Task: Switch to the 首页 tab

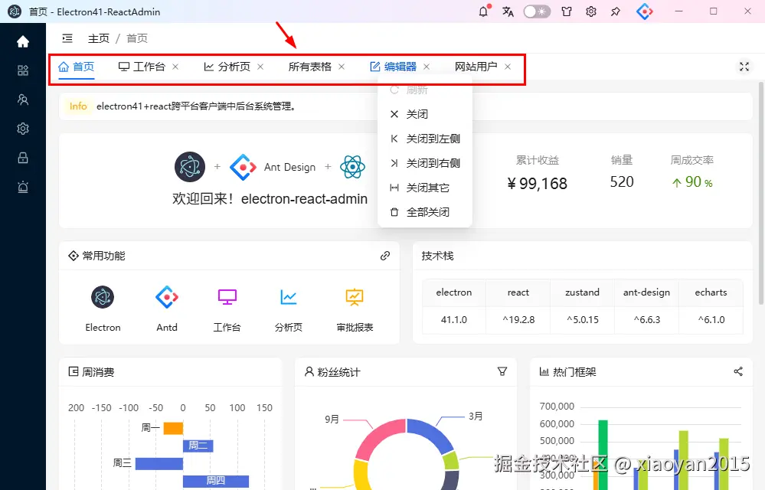Action: coord(76,67)
